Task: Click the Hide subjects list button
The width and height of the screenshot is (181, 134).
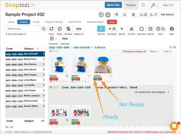Action: tap(79, 29)
